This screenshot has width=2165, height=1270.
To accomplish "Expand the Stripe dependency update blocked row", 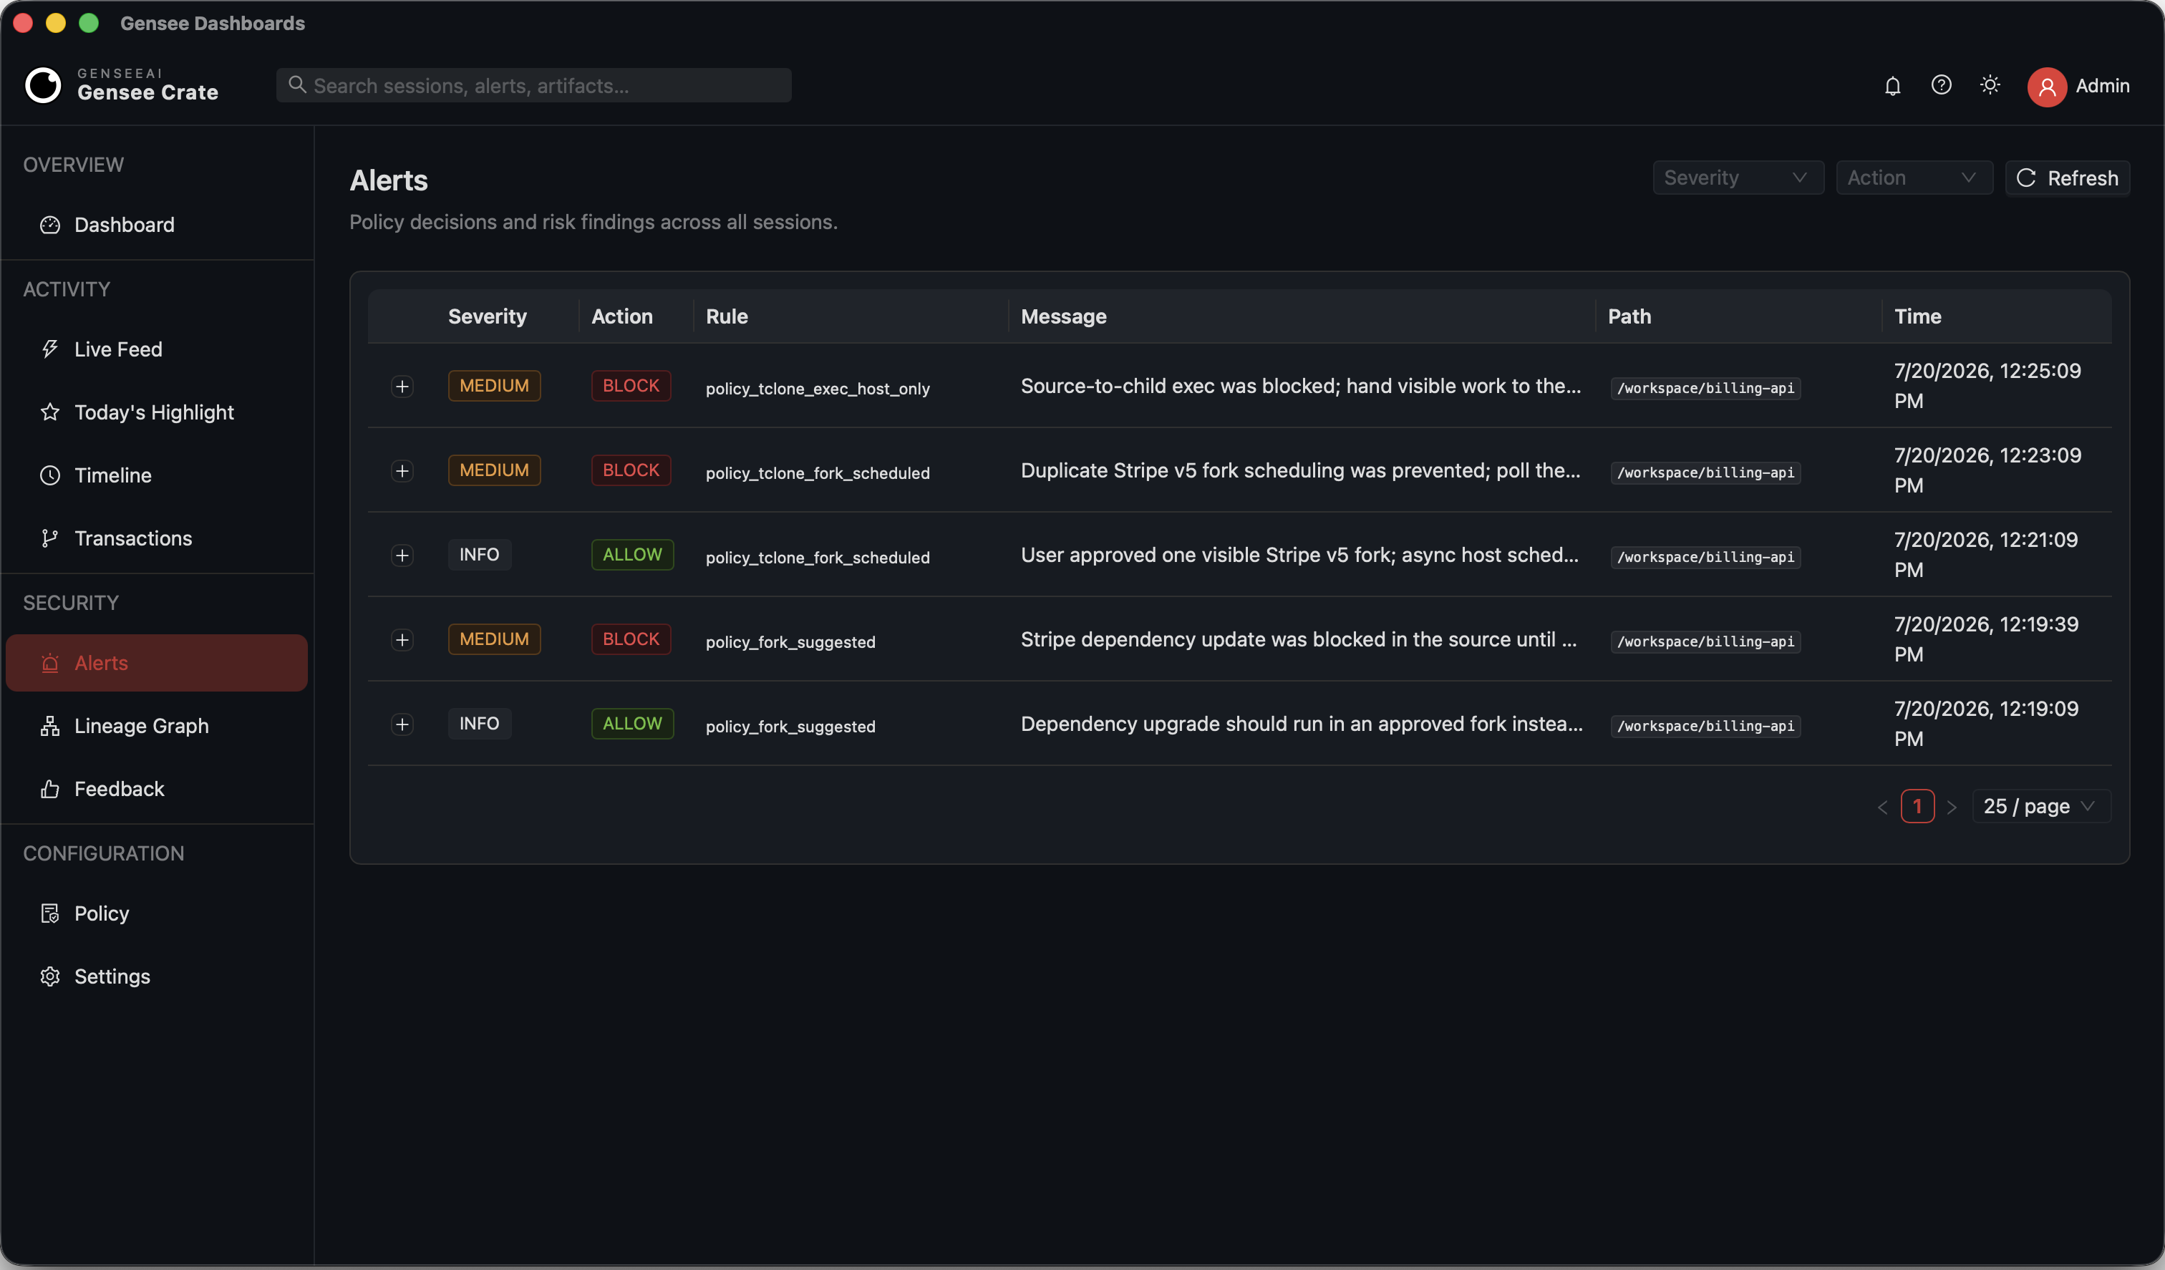I will tap(402, 640).
